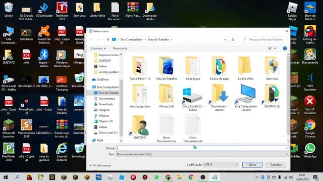Open Minecraft Launcher desktop icon
This screenshot has height=182, width=323.
click(x=9, y=129)
